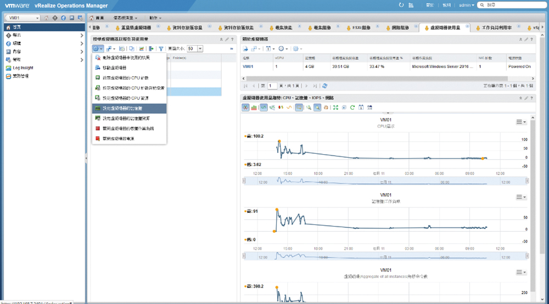Image resolution: width=549 pixels, height=304 pixels.
Task: Click the page number field in VM table pagination
Action: point(272,86)
